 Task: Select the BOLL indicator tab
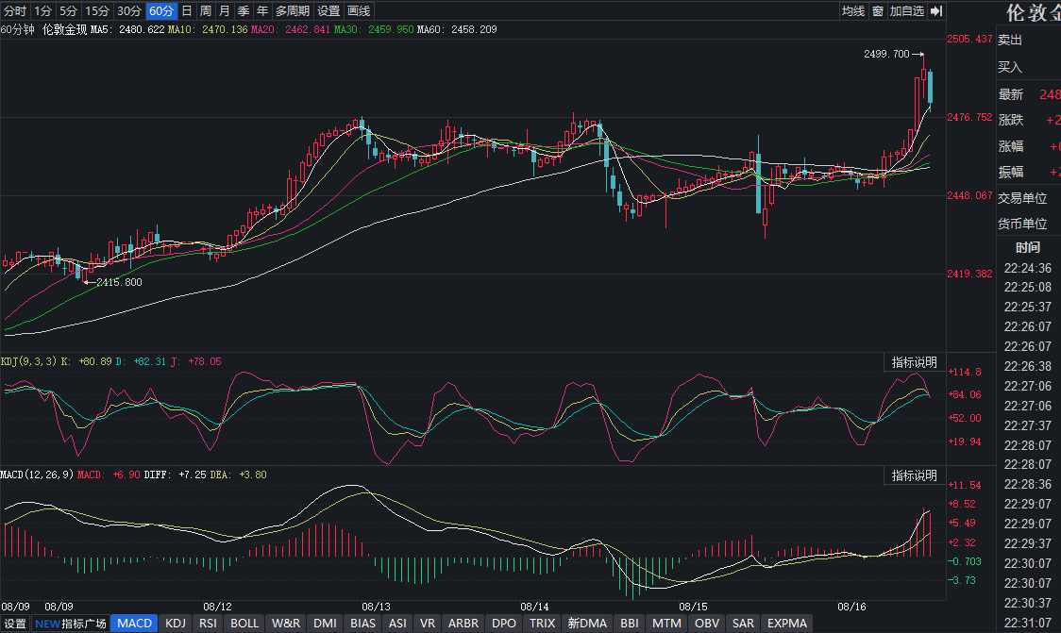coord(244,624)
